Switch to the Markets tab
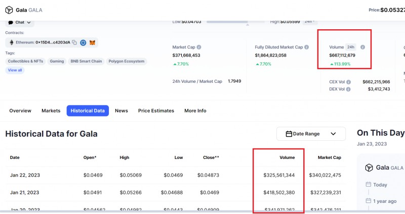 click(51, 111)
